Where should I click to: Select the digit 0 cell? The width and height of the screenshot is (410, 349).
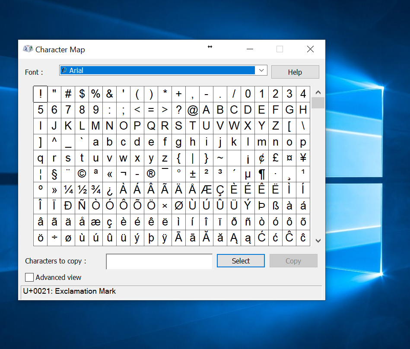(x=248, y=94)
